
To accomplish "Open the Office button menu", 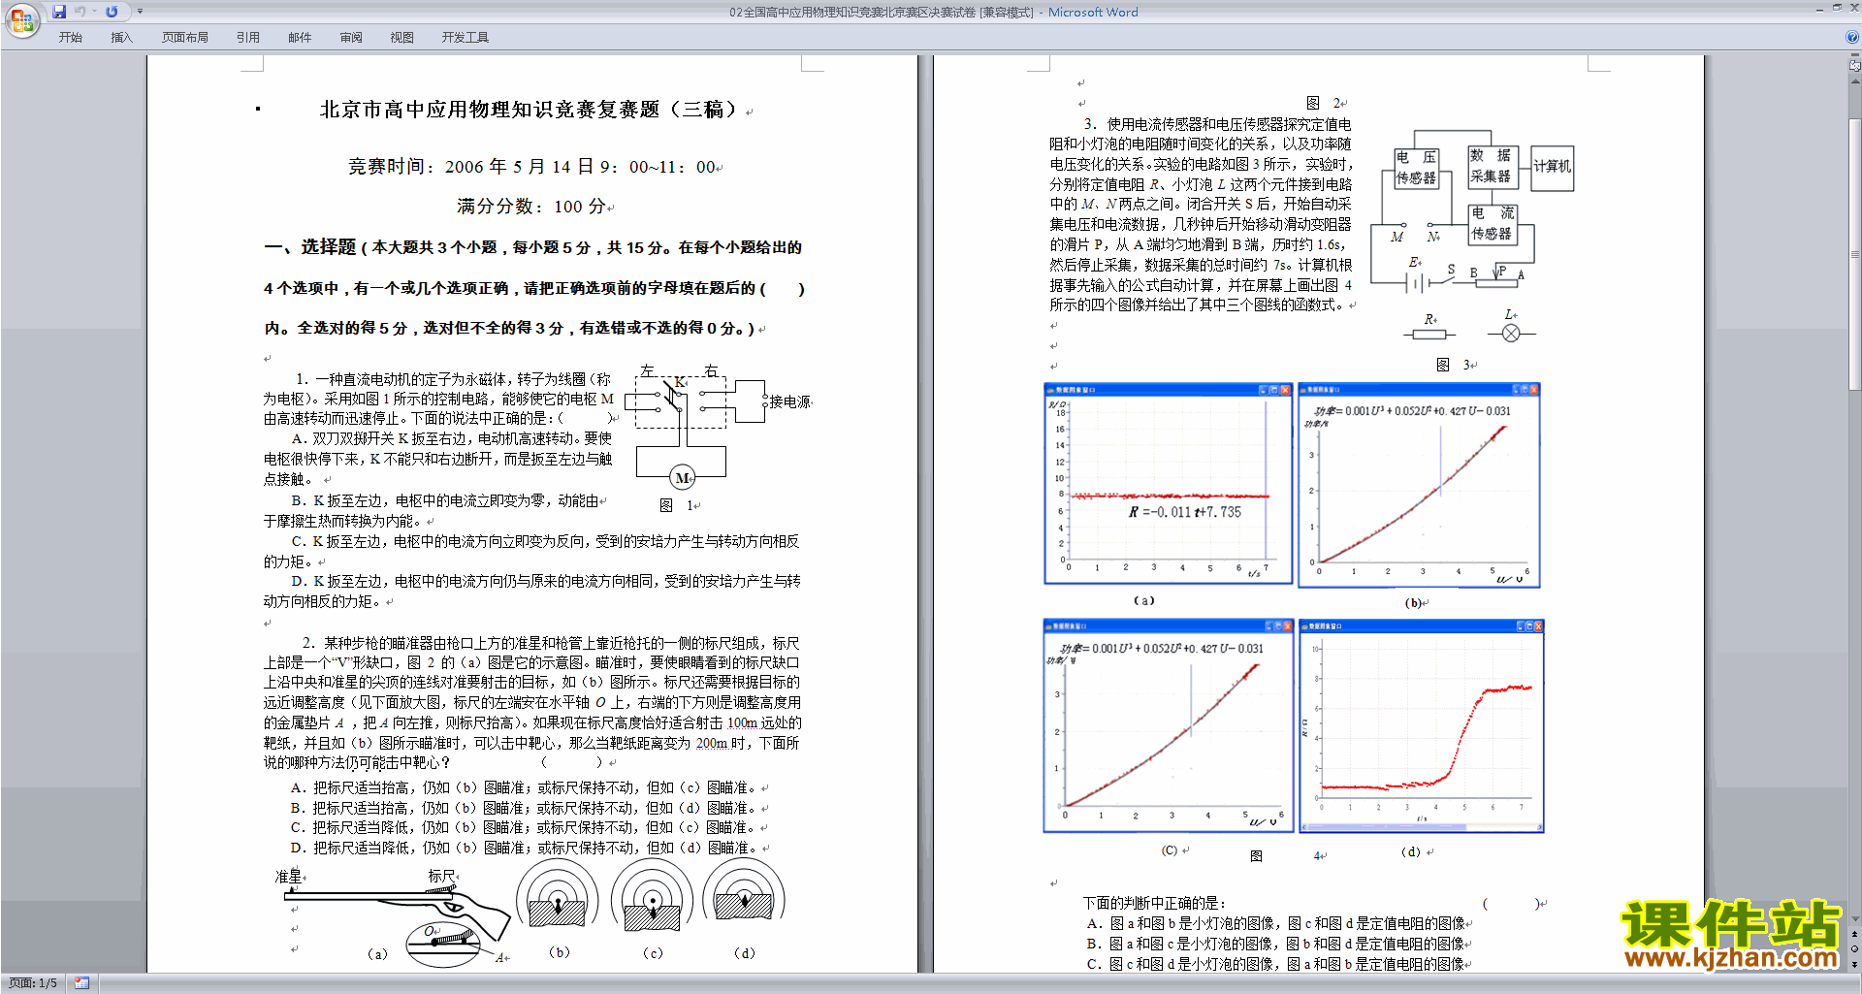I will click(21, 19).
